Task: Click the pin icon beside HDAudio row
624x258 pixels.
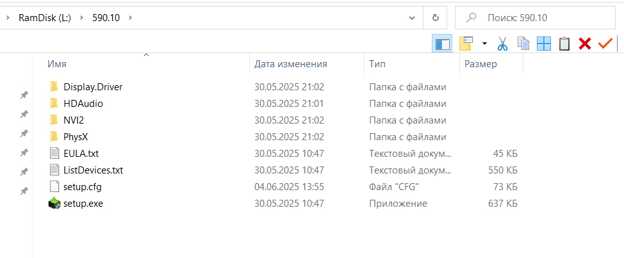Action: pos(24,114)
